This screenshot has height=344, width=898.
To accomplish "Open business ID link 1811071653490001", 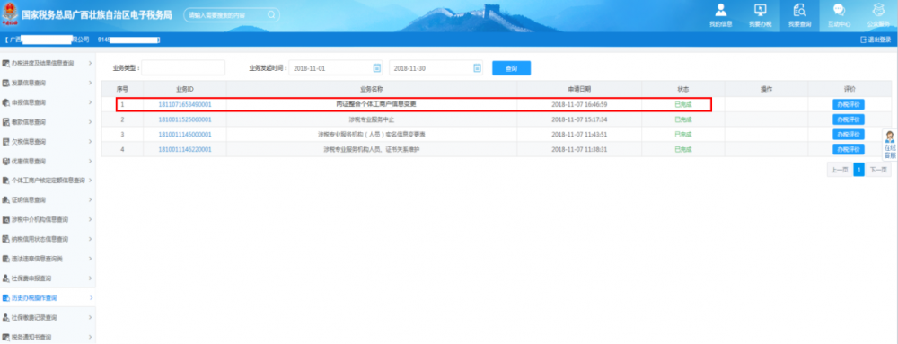I will tap(185, 105).
